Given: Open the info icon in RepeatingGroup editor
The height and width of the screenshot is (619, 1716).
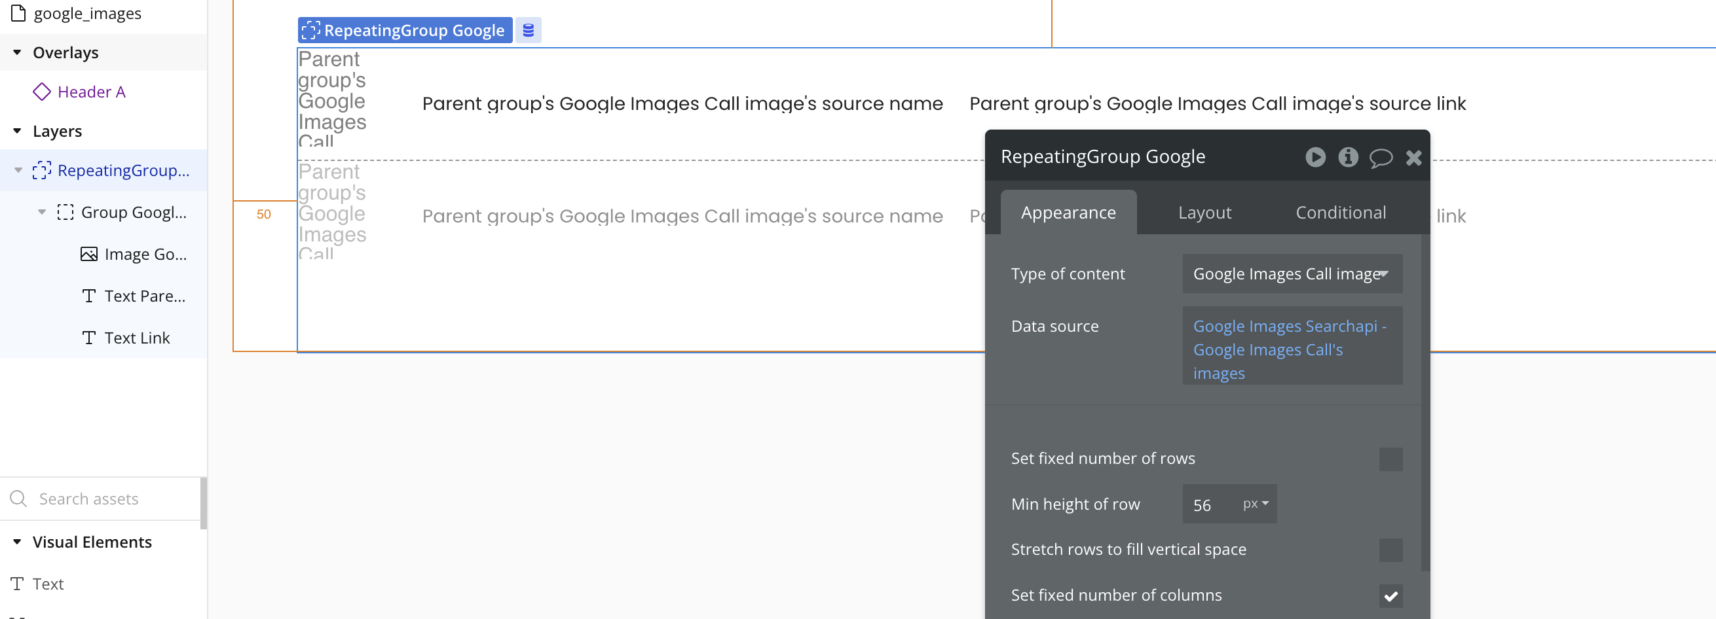Looking at the screenshot, I should click(x=1348, y=157).
